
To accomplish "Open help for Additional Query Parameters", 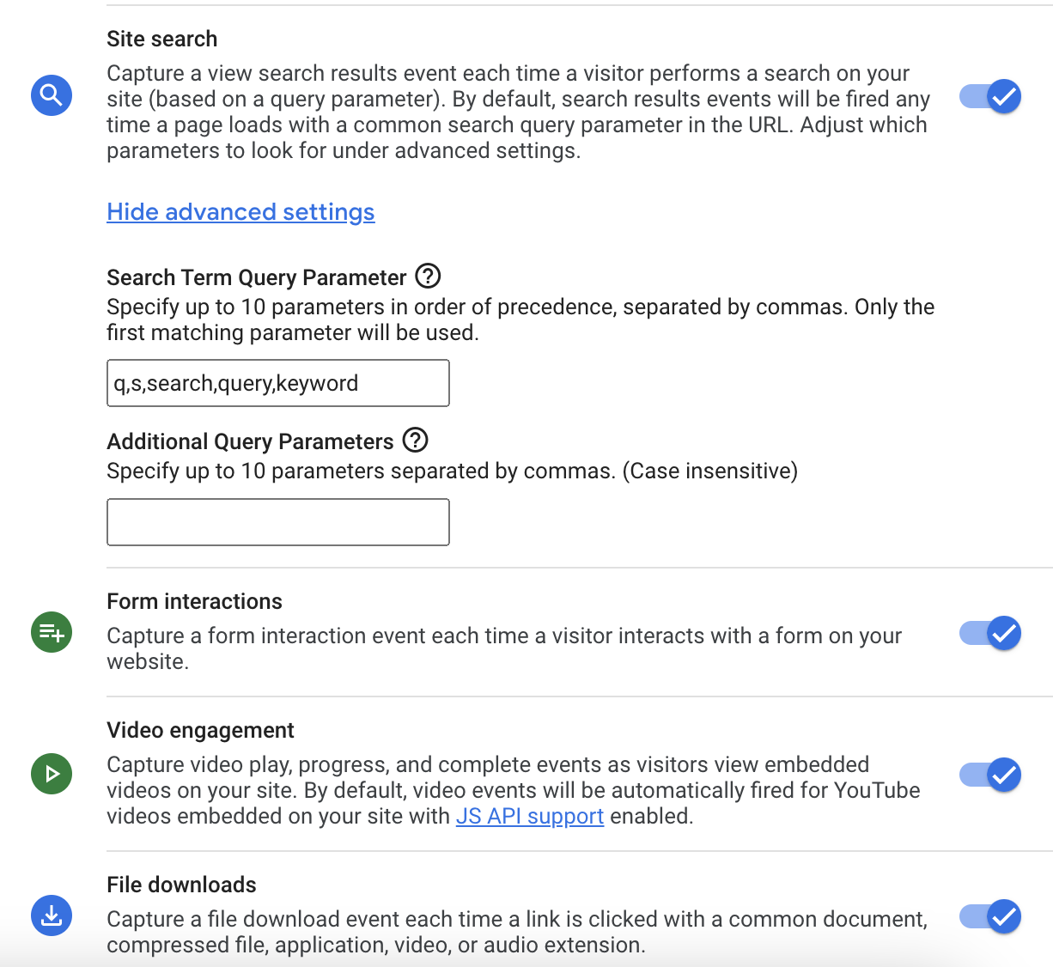I will 416,441.
